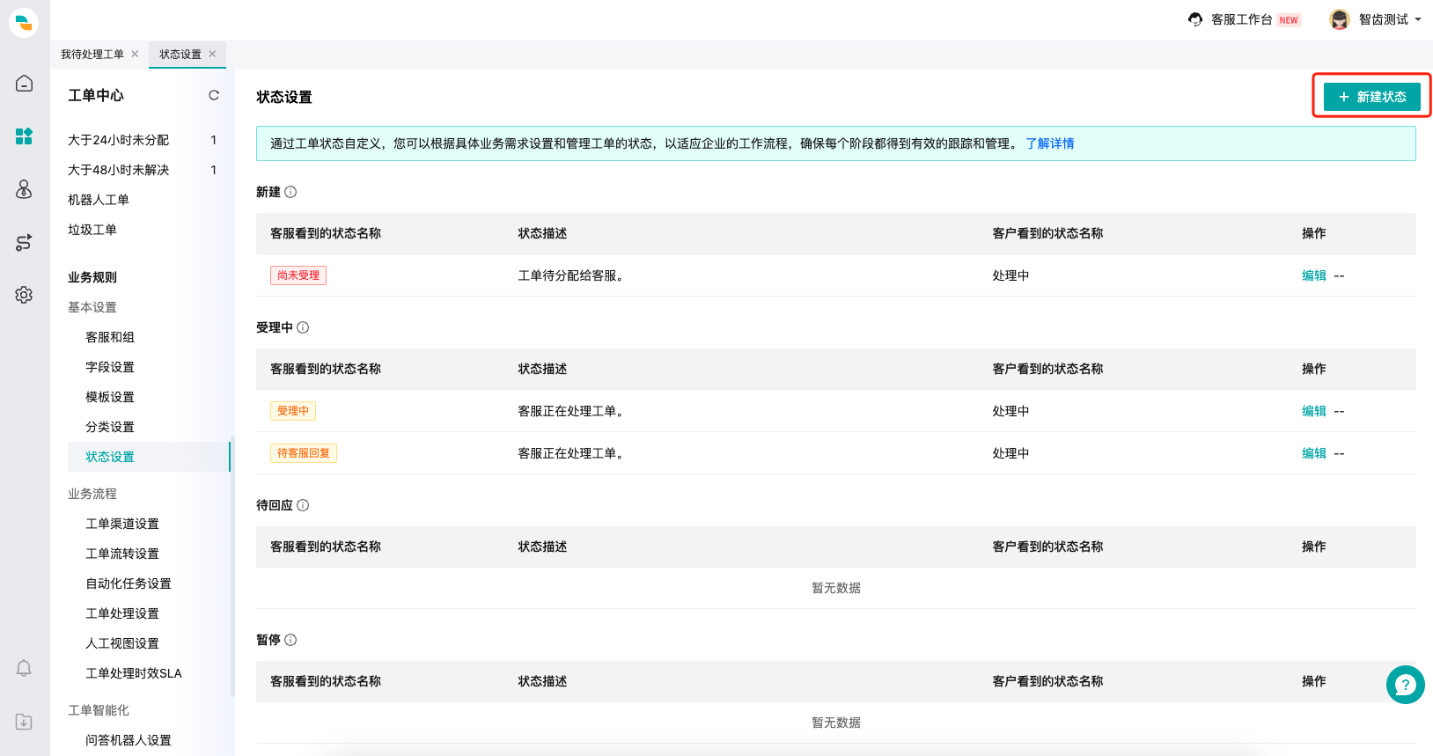1433x756 pixels.
Task: Click the orange 受理中 status tag
Action: click(293, 411)
